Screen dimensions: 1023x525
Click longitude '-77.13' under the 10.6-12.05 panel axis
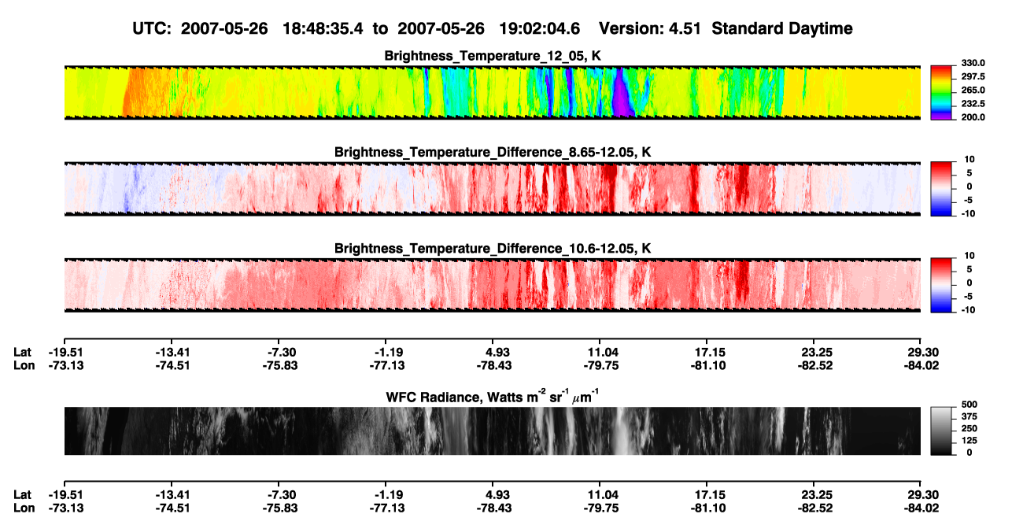(x=386, y=365)
